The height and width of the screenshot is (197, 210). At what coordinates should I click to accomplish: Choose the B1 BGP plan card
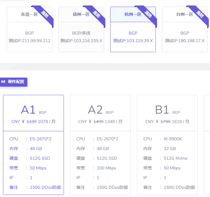[167, 145]
